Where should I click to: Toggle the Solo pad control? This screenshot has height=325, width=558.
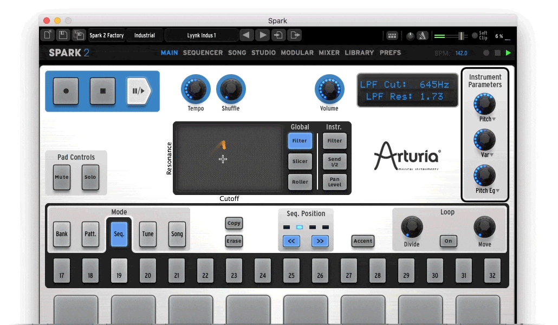pos(90,177)
